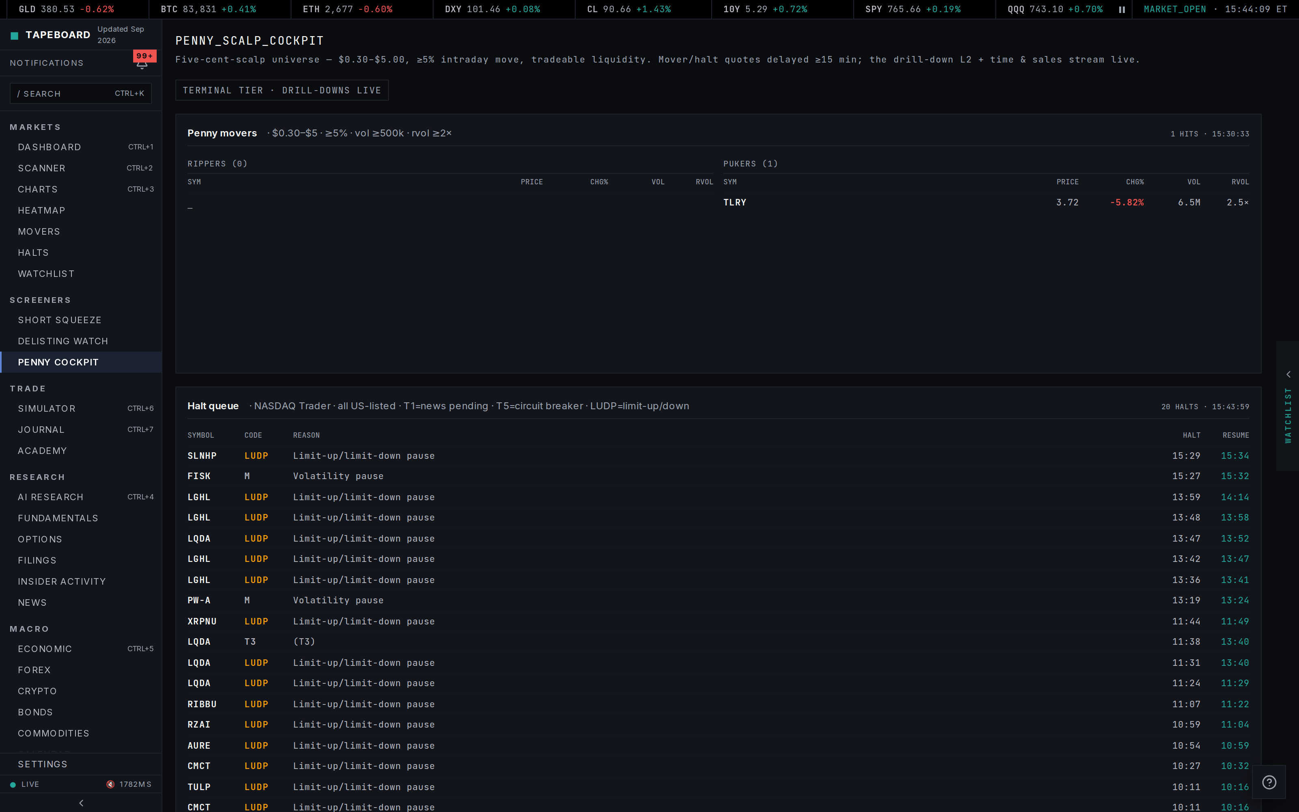Focus the Search input field

click(80, 93)
